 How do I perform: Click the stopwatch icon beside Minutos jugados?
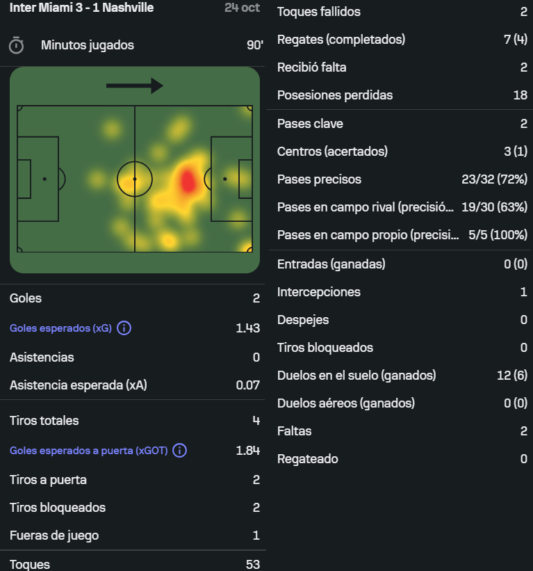tap(16, 46)
